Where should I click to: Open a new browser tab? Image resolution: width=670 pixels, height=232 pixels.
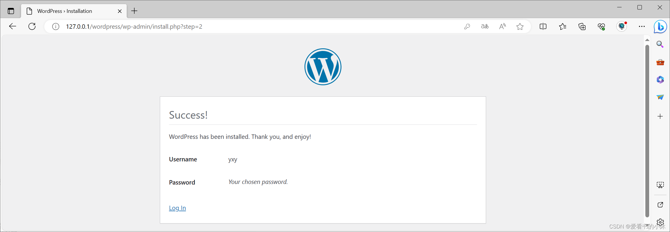pyautogui.click(x=134, y=11)
